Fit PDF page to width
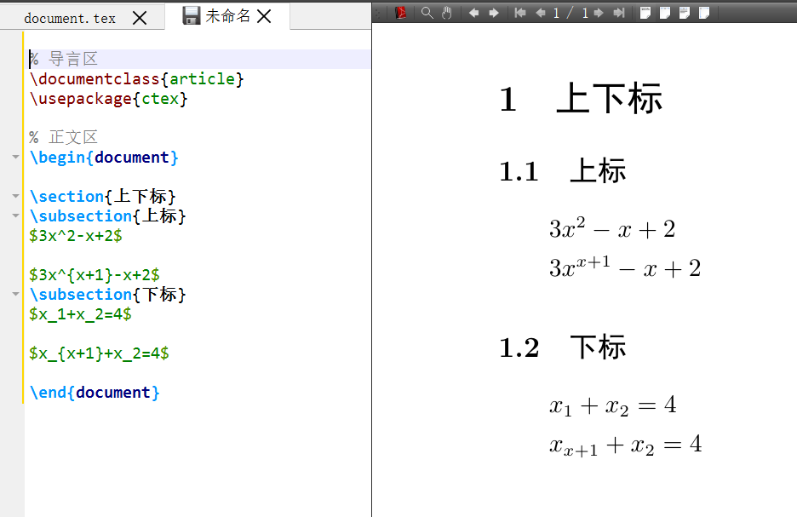The height and width of the screenshot is (517, 797). click(x=665, y=13)
